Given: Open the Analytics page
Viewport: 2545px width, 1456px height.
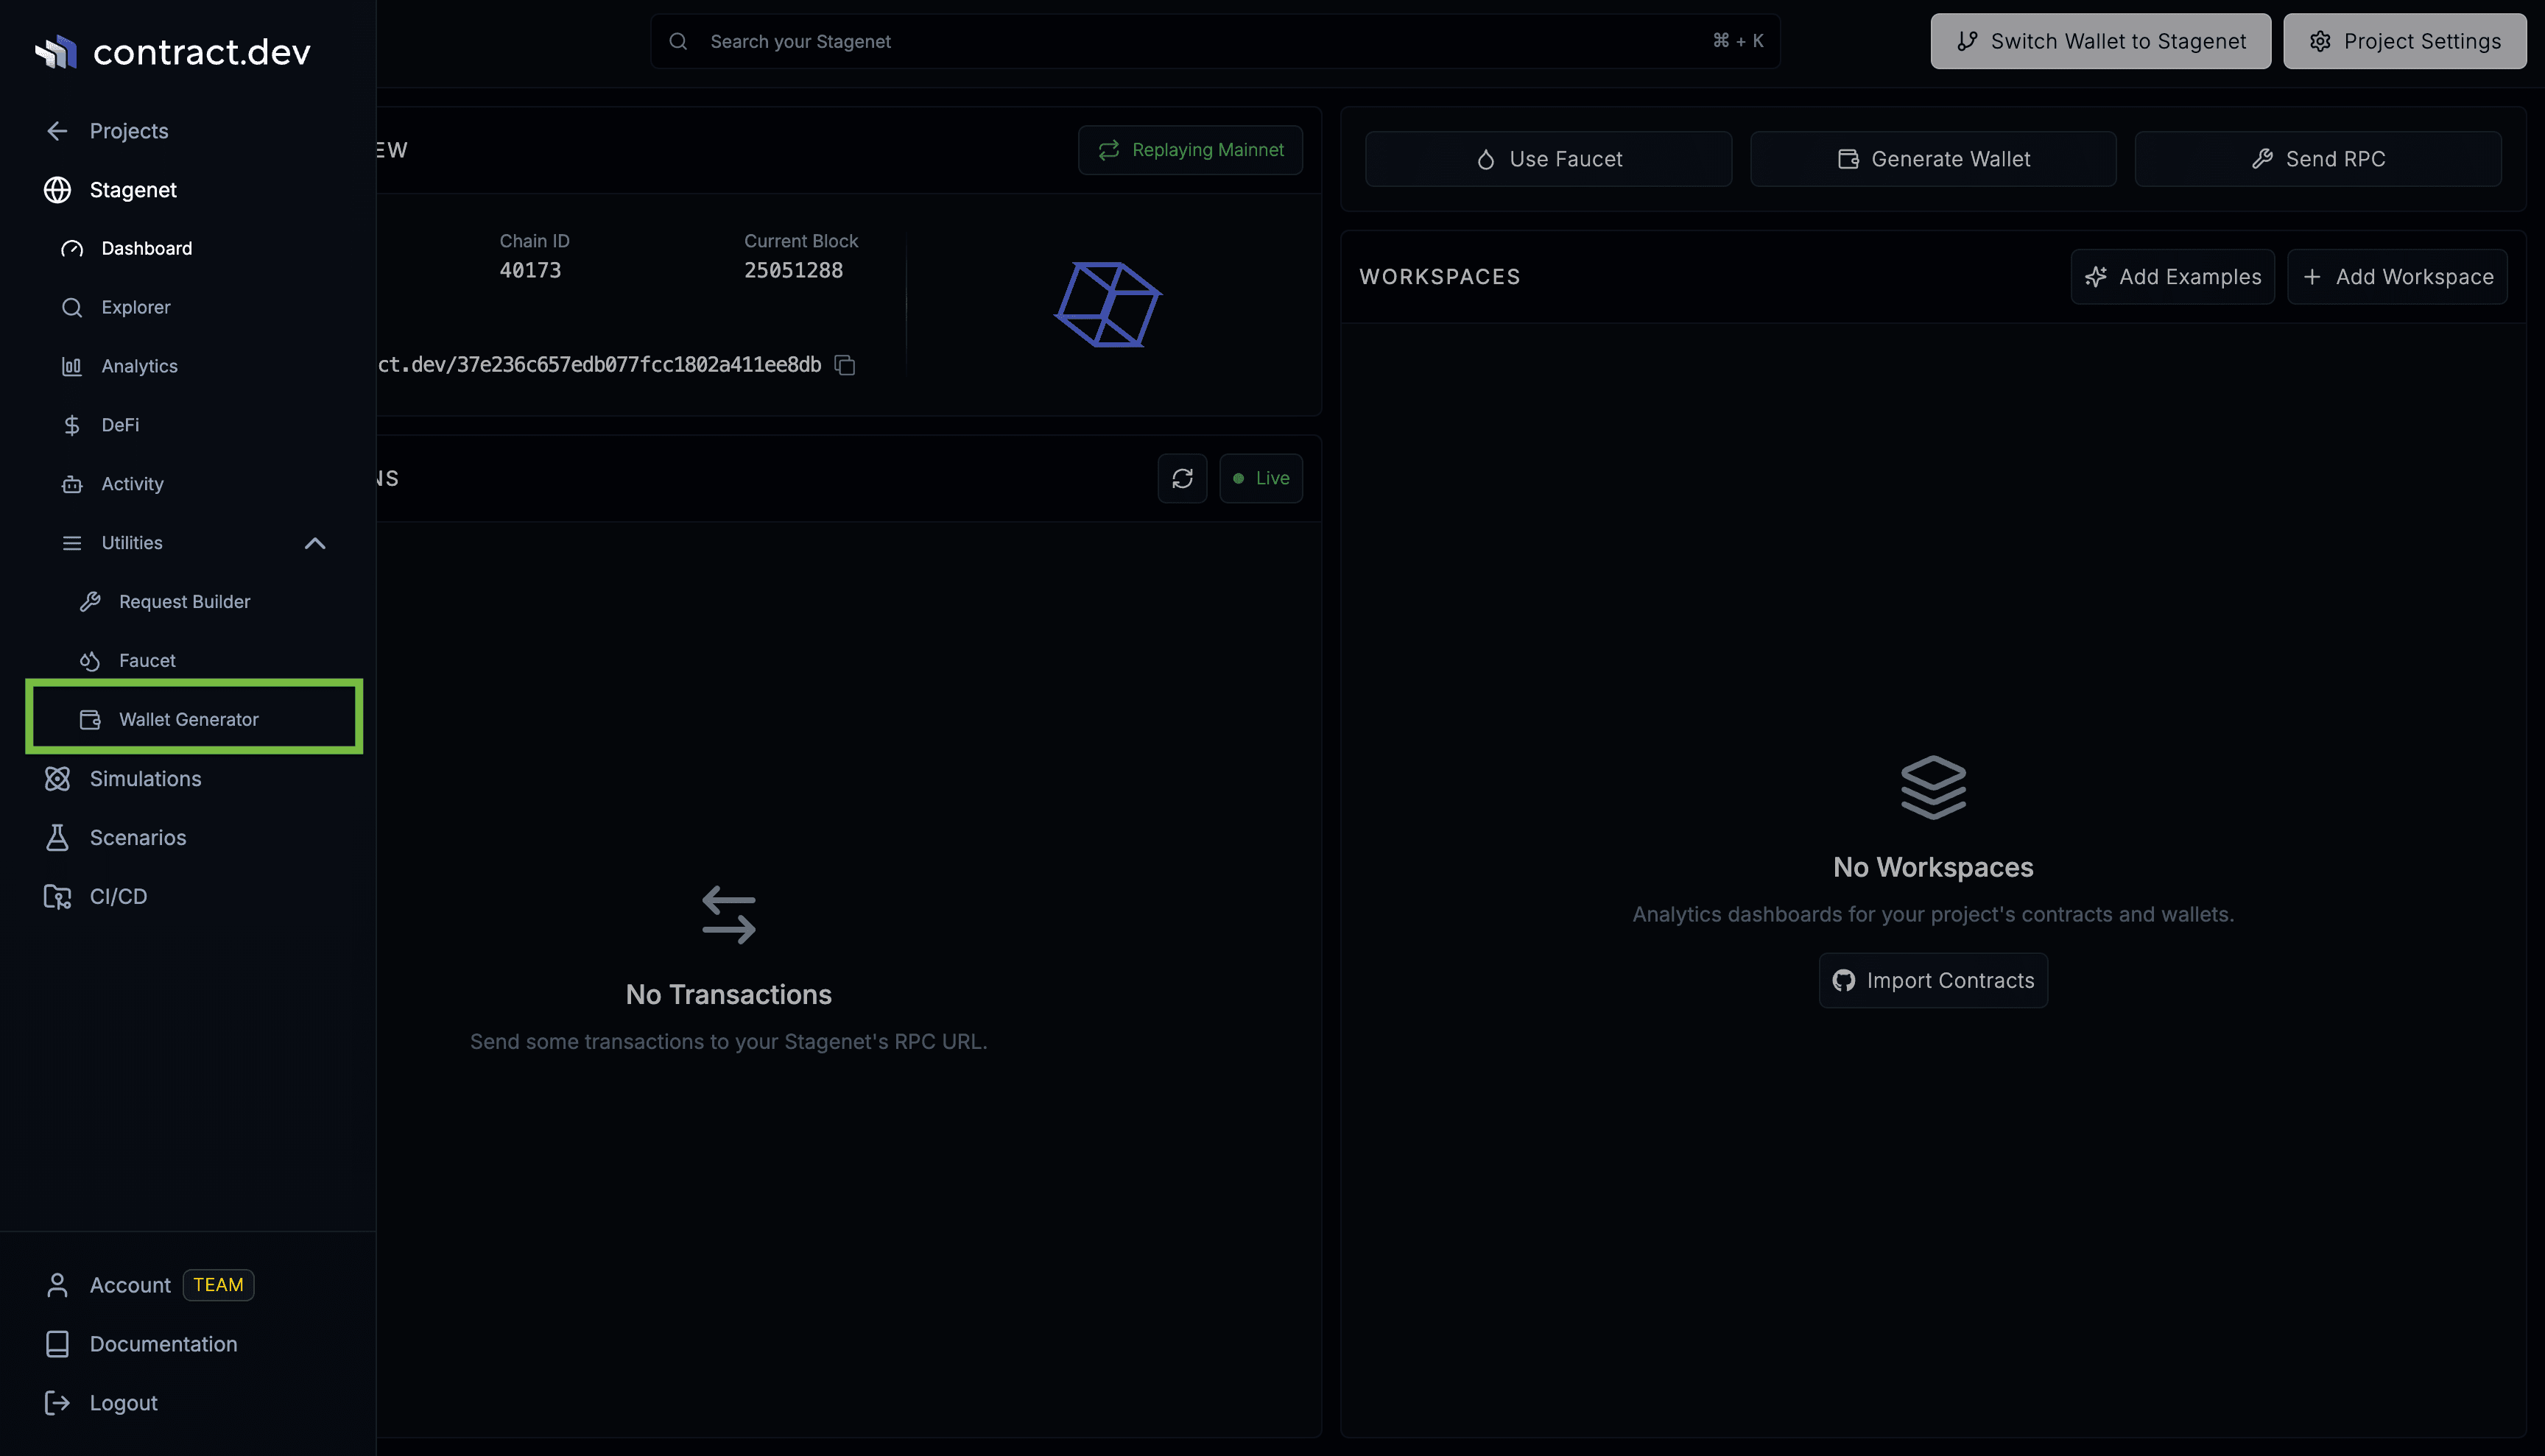Looking at the screenshot, I should pyautogui.click(x=139, y=366).
